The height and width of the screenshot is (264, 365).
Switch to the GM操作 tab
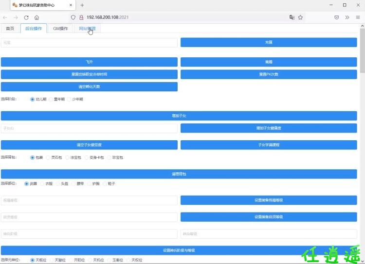[60, 29]
